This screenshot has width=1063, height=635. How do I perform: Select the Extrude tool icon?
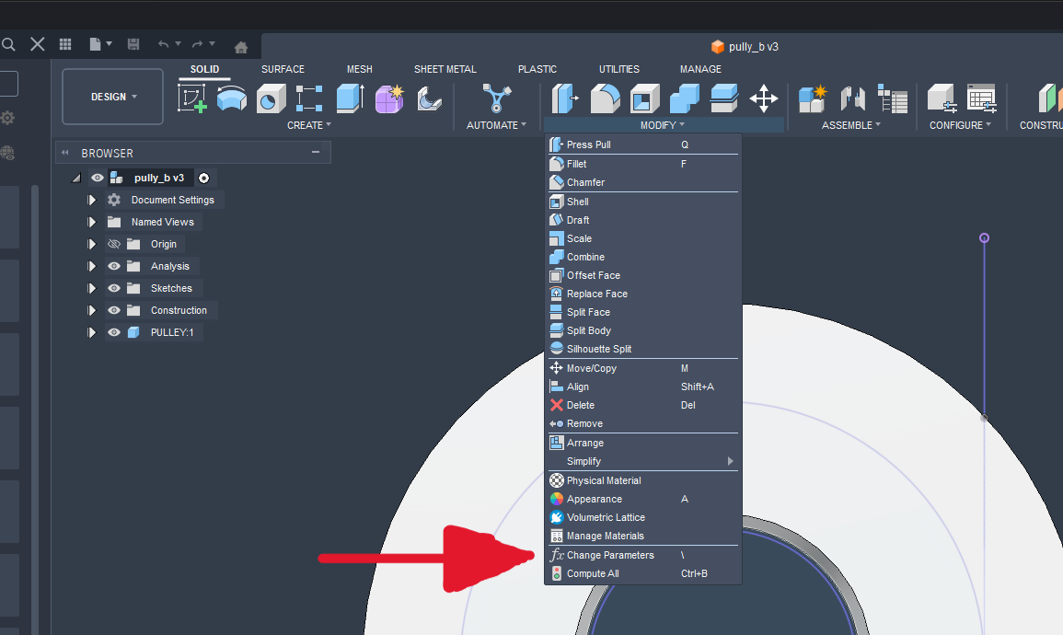[350, 98]
